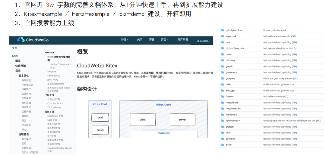Click the CloudWeGo logo icon
The height and width of the screenshot is (155, 325).
(20, 40)
